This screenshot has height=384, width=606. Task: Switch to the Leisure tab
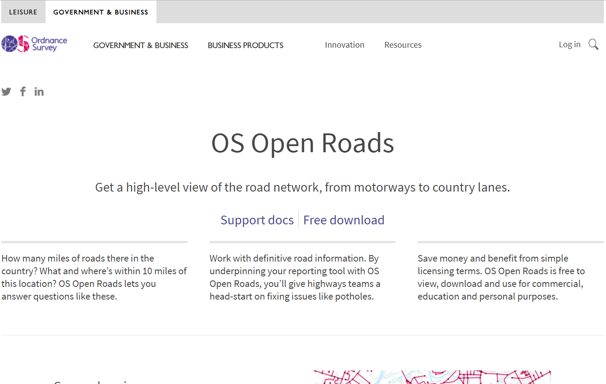point(23,12)
